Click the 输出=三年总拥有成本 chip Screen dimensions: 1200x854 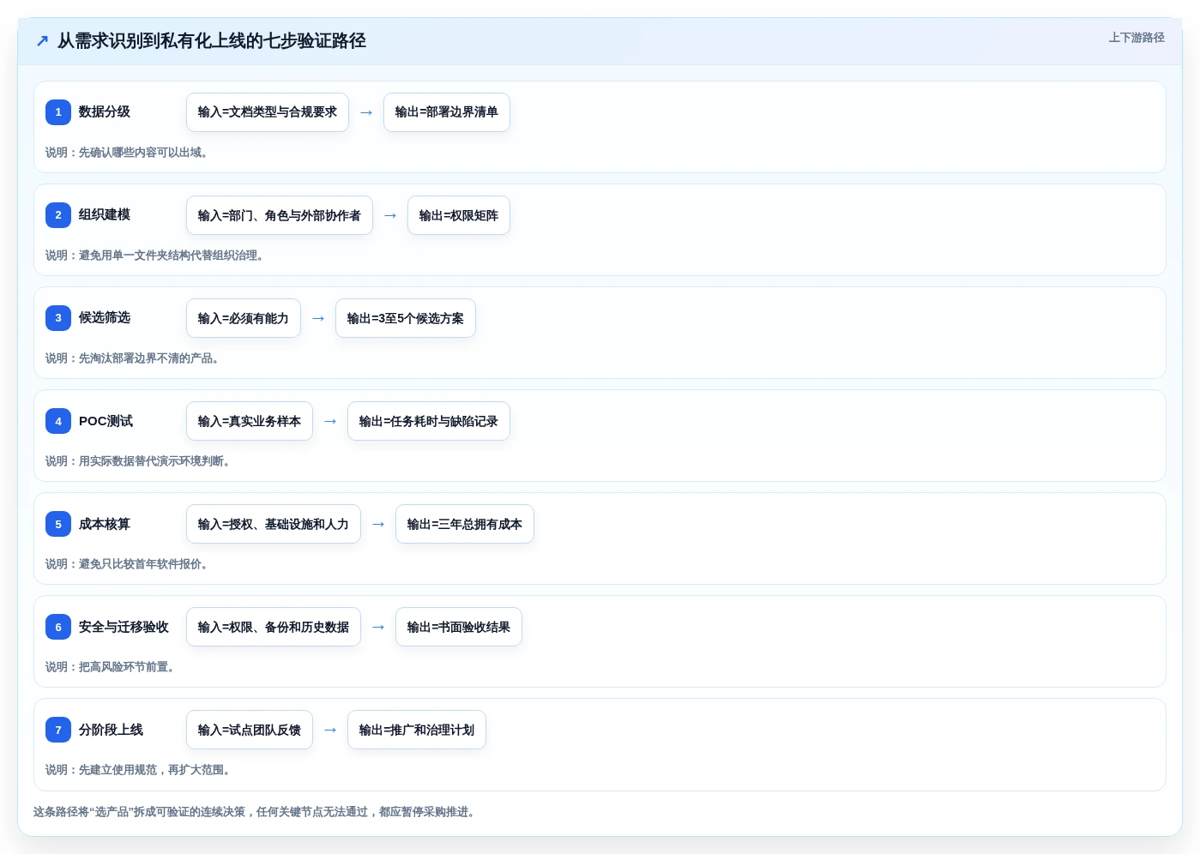pos(465,524)
